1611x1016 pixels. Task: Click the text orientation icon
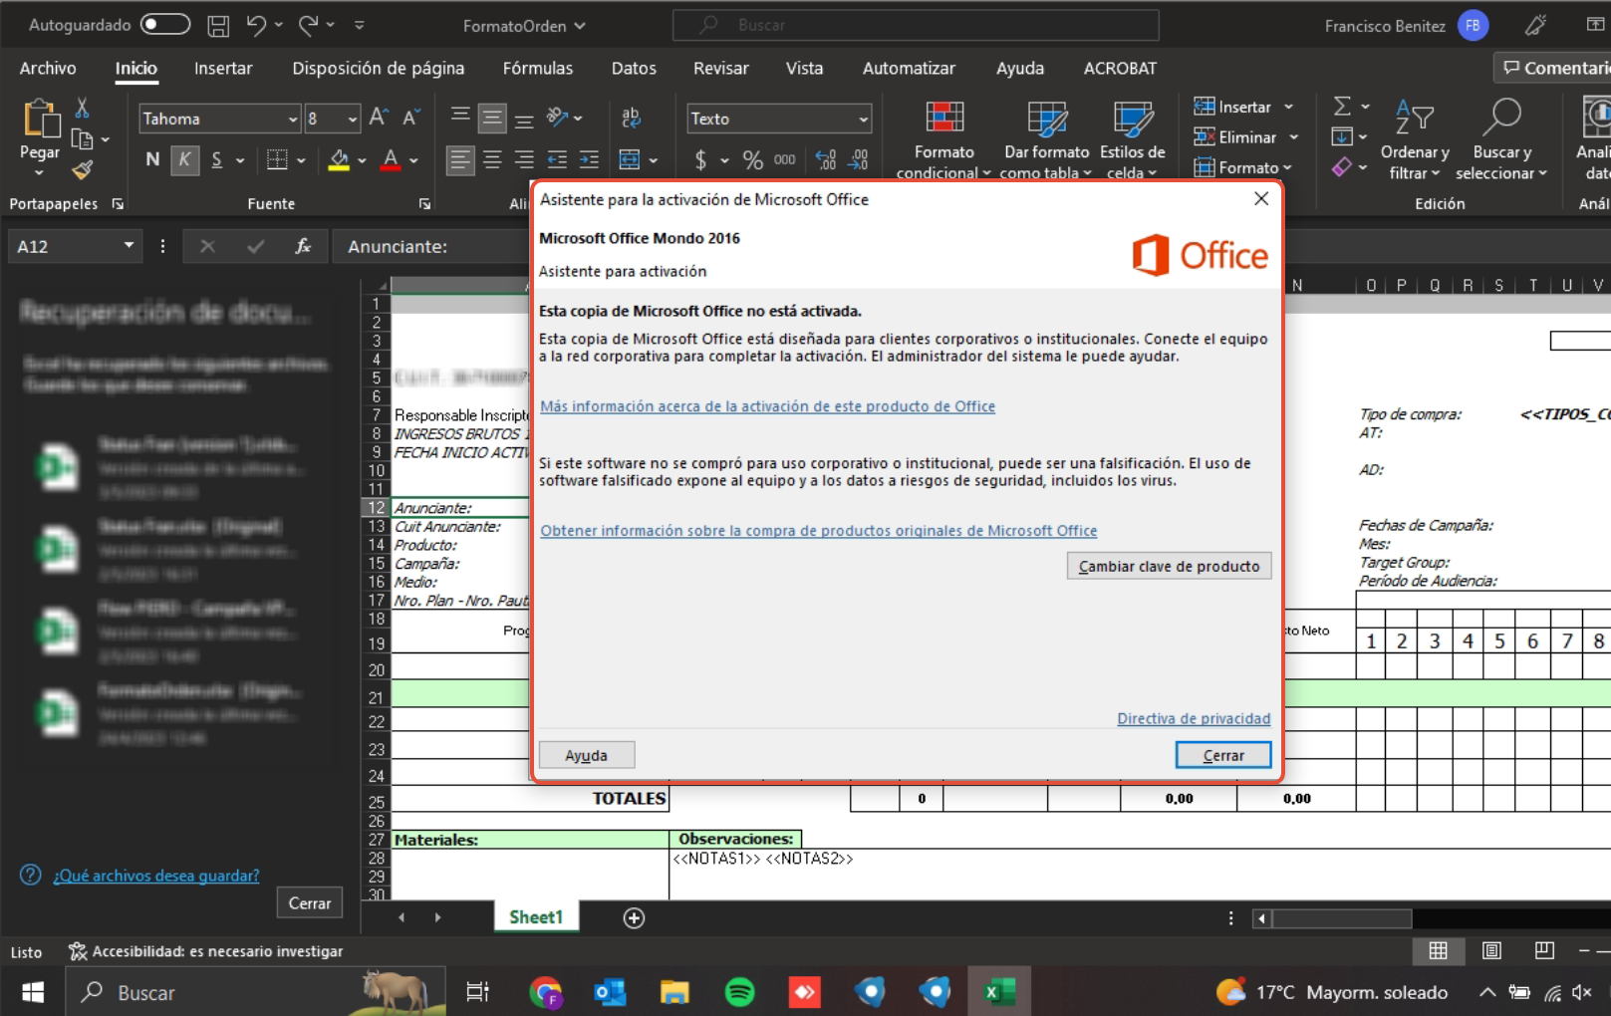(x=557, y=118)
